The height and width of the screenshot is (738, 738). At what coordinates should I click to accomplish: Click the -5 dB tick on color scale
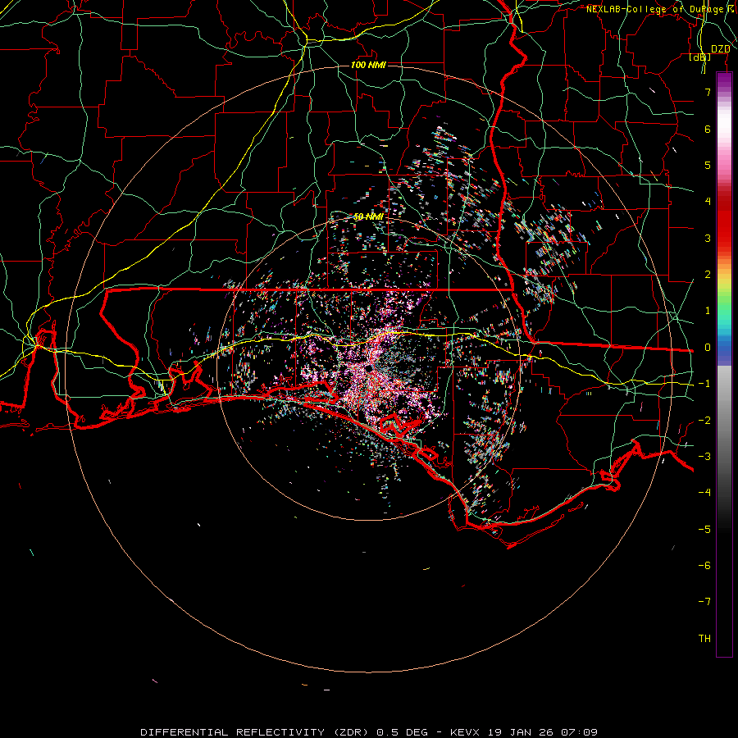click(704, 529)
